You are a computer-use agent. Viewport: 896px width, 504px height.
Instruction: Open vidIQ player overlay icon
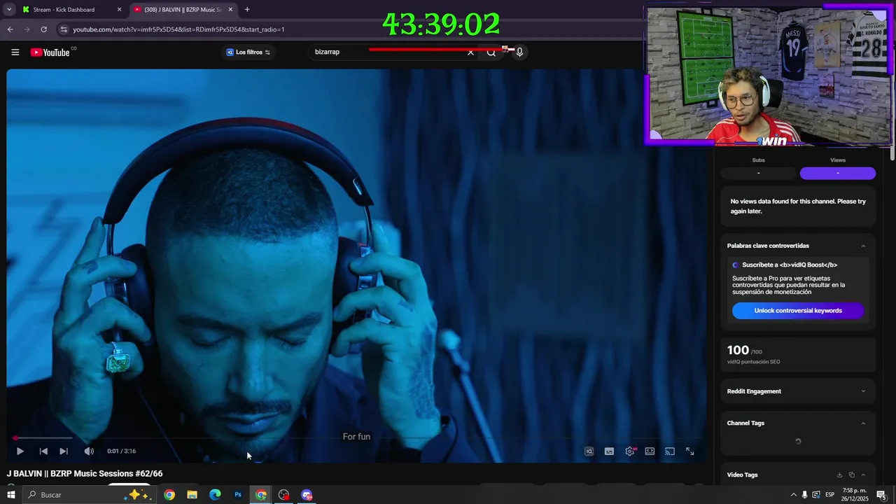[589, 451]
